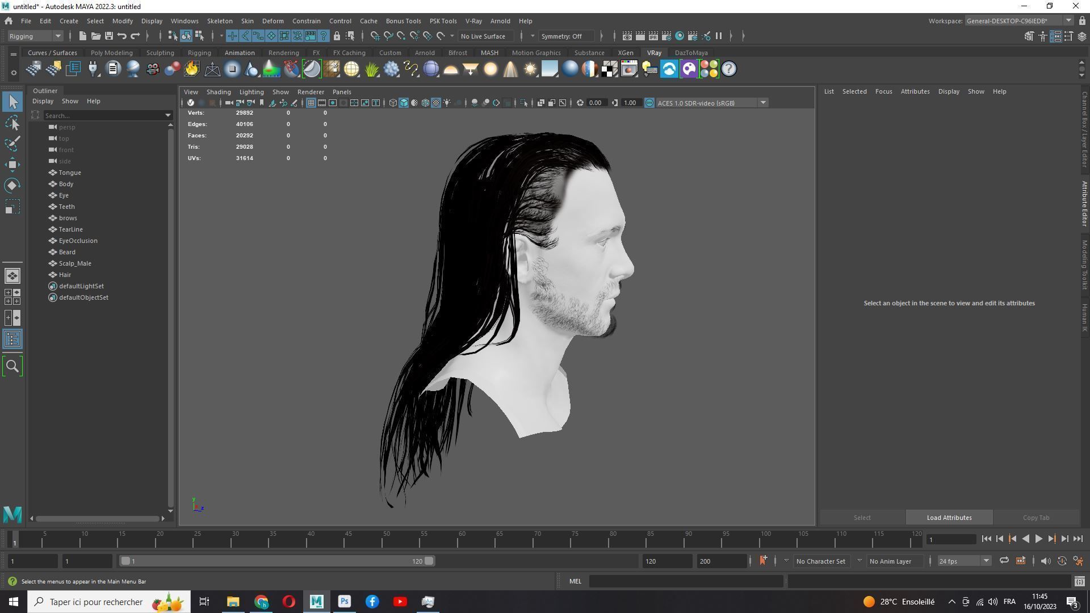
Task: Go to end of playback range
Action: click(1078, 539)
